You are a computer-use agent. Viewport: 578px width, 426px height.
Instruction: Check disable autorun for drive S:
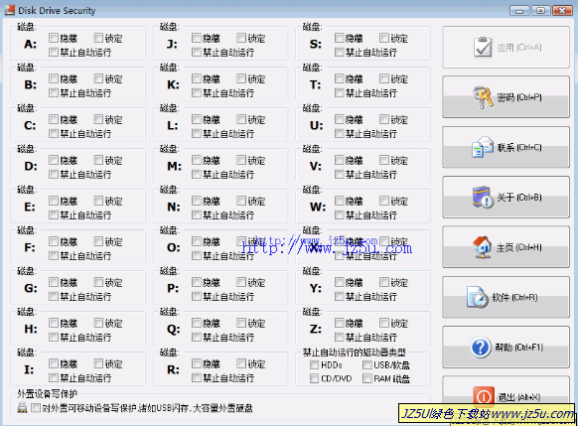click(339, 52)
